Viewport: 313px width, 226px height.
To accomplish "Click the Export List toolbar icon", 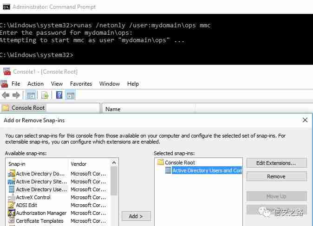I will [45, 95].
